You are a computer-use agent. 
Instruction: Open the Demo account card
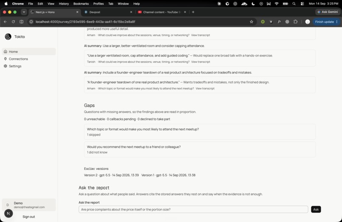click(29, 205)
